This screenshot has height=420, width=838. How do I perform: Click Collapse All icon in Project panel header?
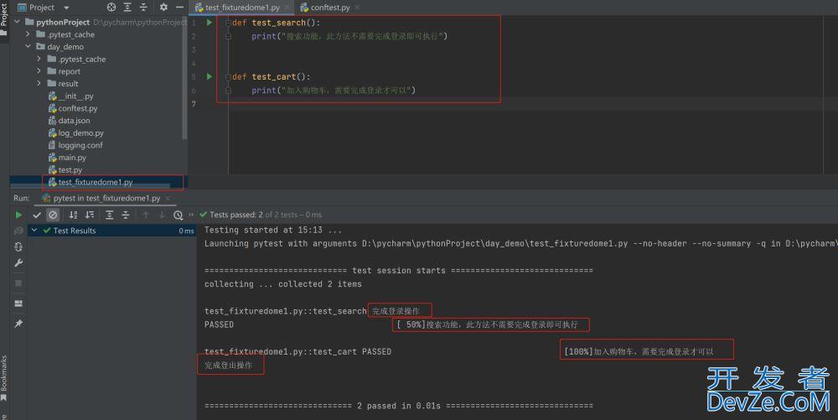point(143,7)
